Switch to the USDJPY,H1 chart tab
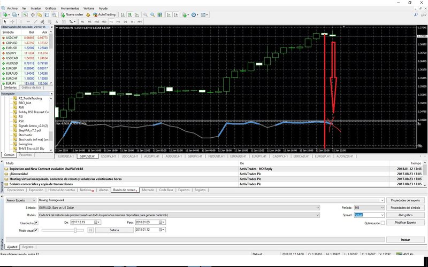Screen dimensions: 428x267 point(109,156)
